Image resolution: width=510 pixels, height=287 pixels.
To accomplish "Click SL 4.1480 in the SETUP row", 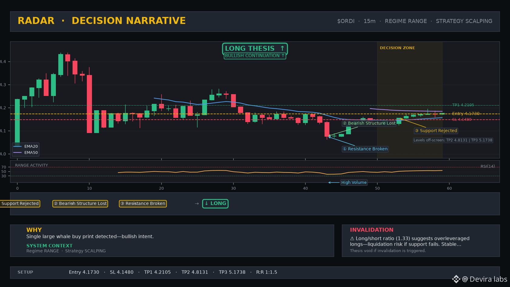I will tap(122, 272).
